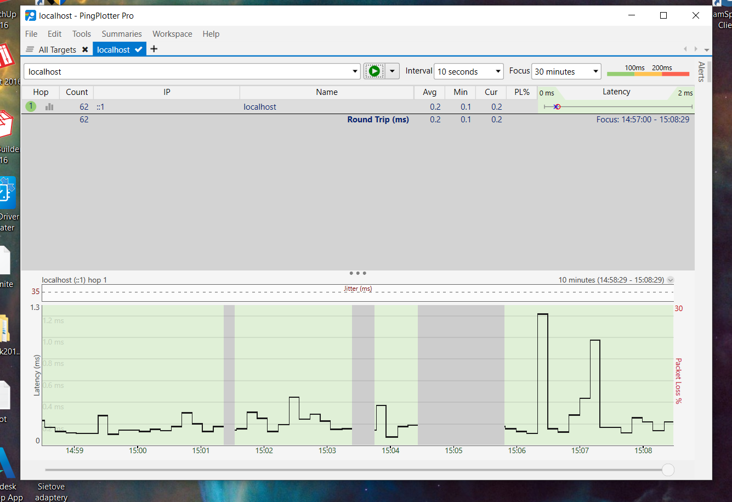The width and height of the screenshot is (732, 502).
Task: Open the Summaries menu
Action: coord(122,33)
